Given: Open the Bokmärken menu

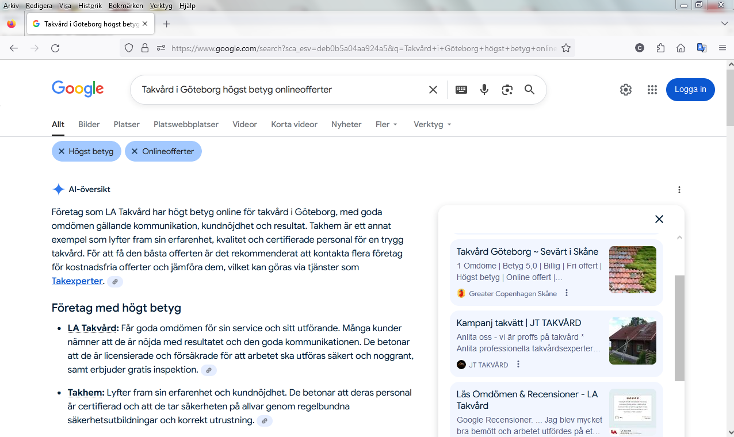Looking at the screenshot, I should pyautogui.click(x=125, y=6).
